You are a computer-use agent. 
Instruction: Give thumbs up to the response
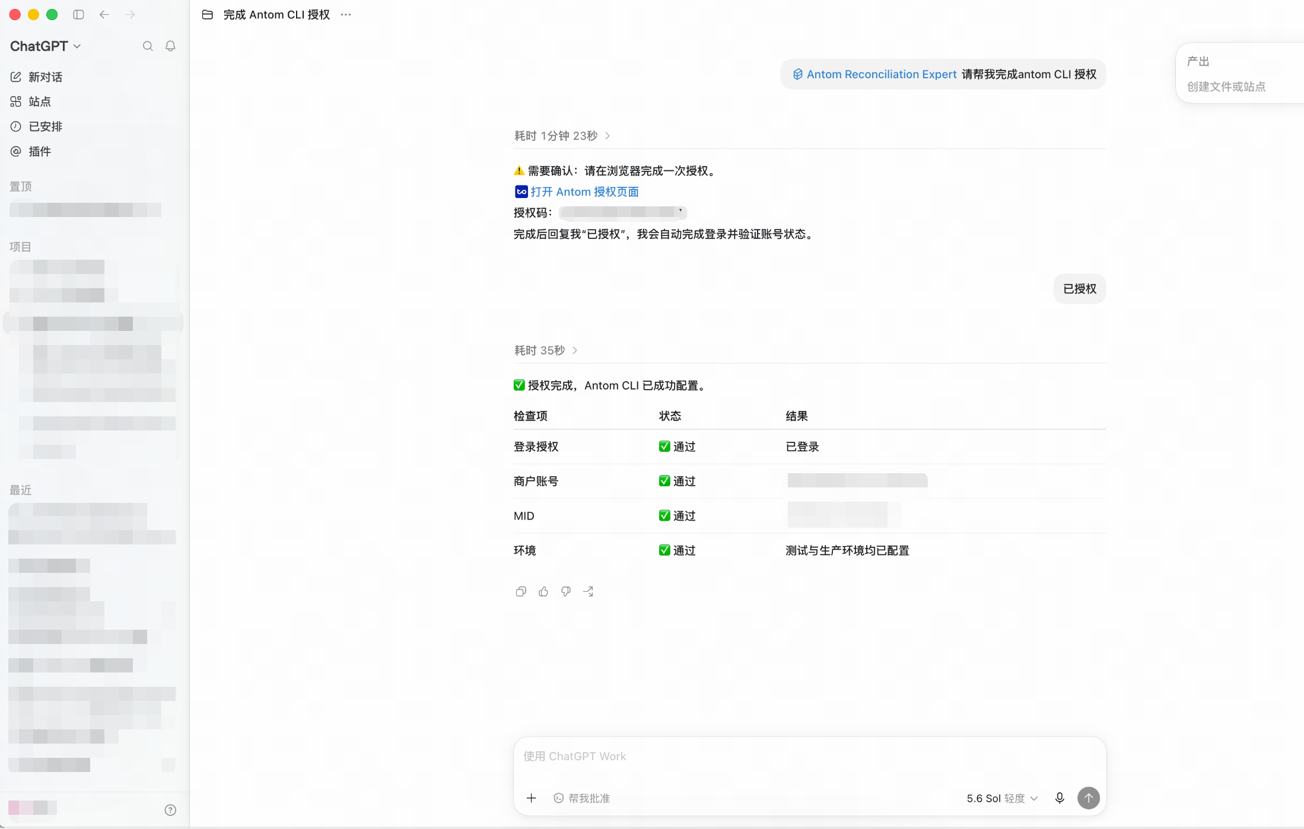[543, 591]
